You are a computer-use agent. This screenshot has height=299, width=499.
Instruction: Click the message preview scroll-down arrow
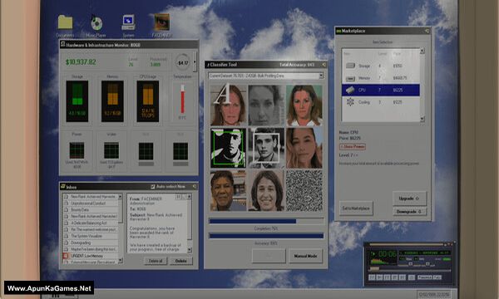[x=190, y=250]
